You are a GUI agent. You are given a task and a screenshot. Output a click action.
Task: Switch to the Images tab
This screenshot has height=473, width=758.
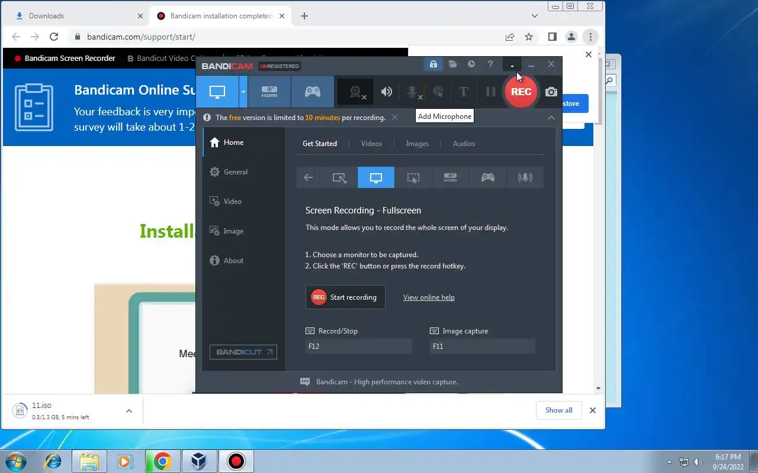coord(417,144)
